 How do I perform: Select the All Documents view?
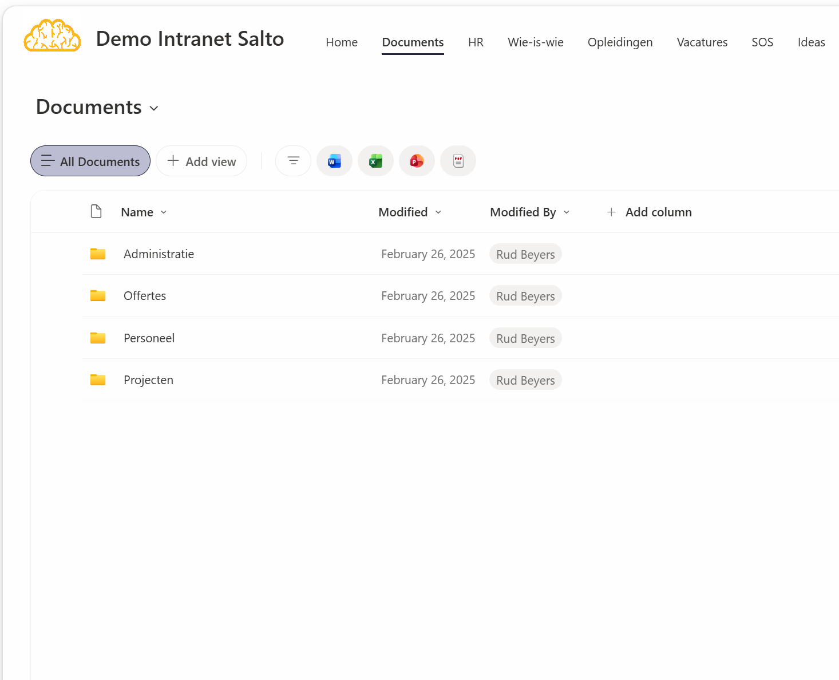click(x=90, y=161)
